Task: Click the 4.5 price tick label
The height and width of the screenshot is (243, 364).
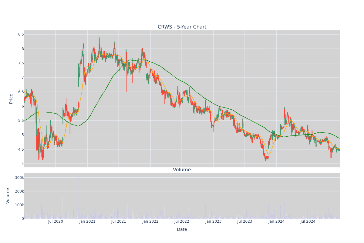Action: coord(21,149)
